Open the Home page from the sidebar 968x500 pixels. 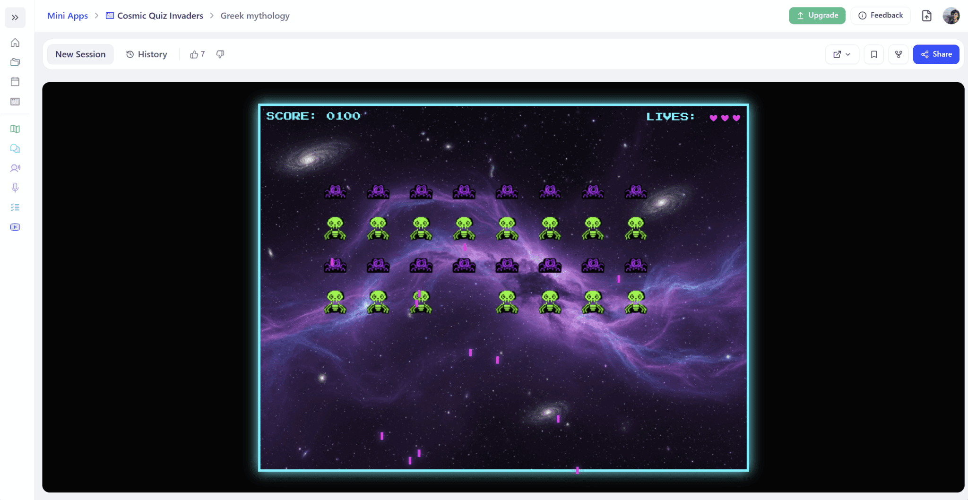click(x=15, y=42)
